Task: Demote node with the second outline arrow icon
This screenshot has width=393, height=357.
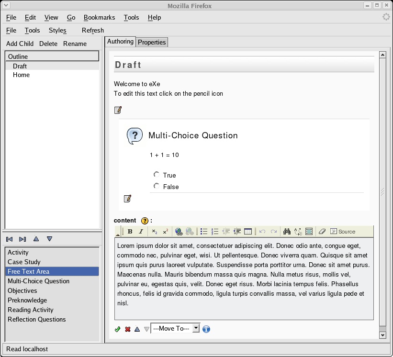Action: (22, 239)
